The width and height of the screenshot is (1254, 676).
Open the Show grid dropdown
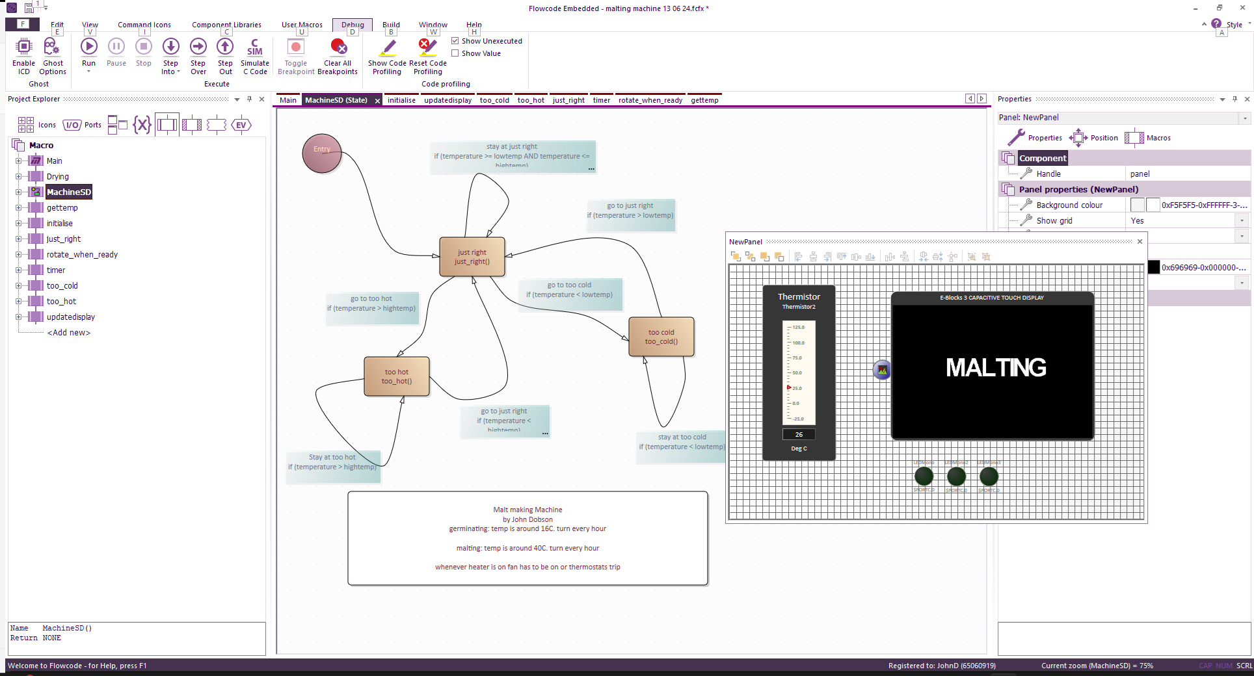point(1242,221)
